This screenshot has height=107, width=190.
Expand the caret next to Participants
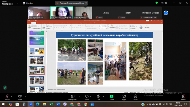pyautogui.click(x=80, y=96)
